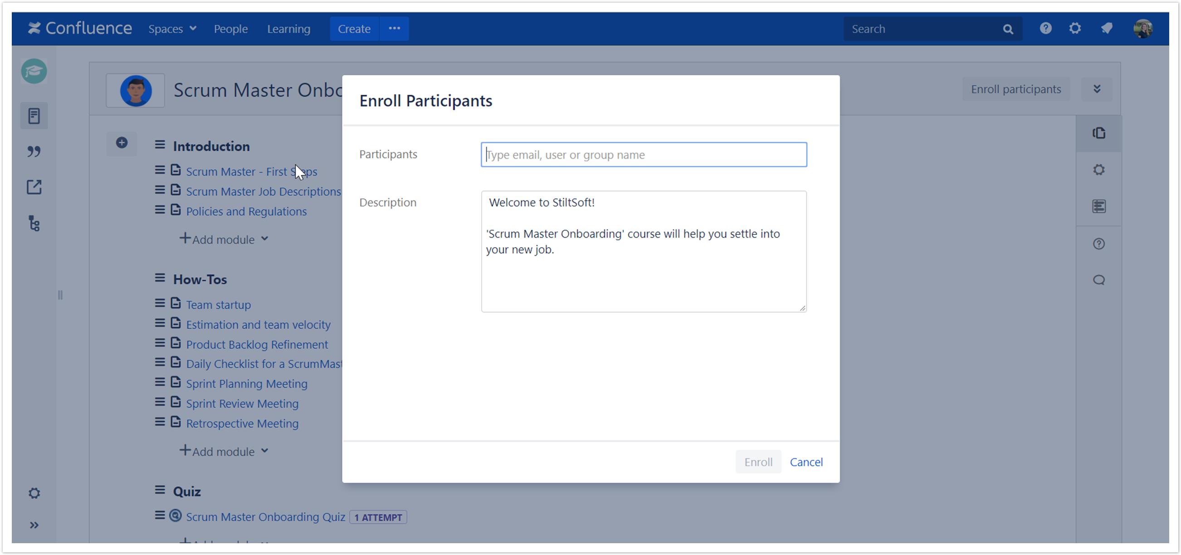Viewport: 1181px width, 555px height.
Task: Open the People menu item
Action: 230,29
